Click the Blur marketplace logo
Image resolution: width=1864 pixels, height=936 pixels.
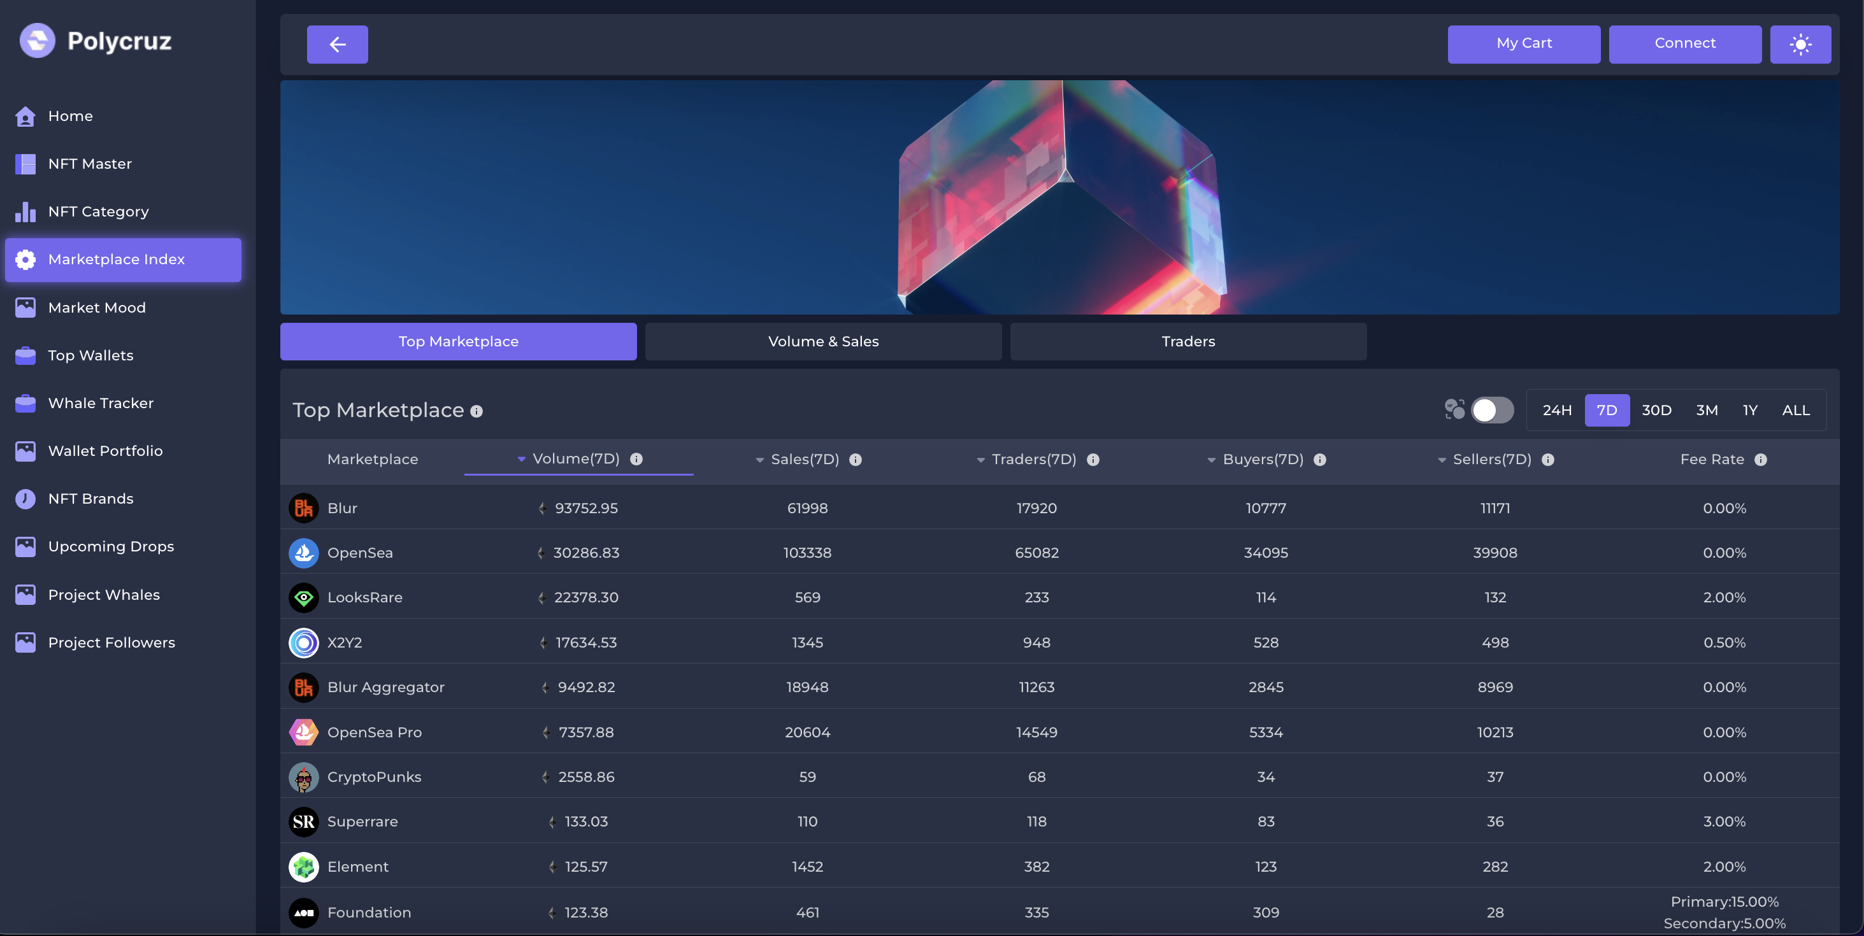coord(304,507)
